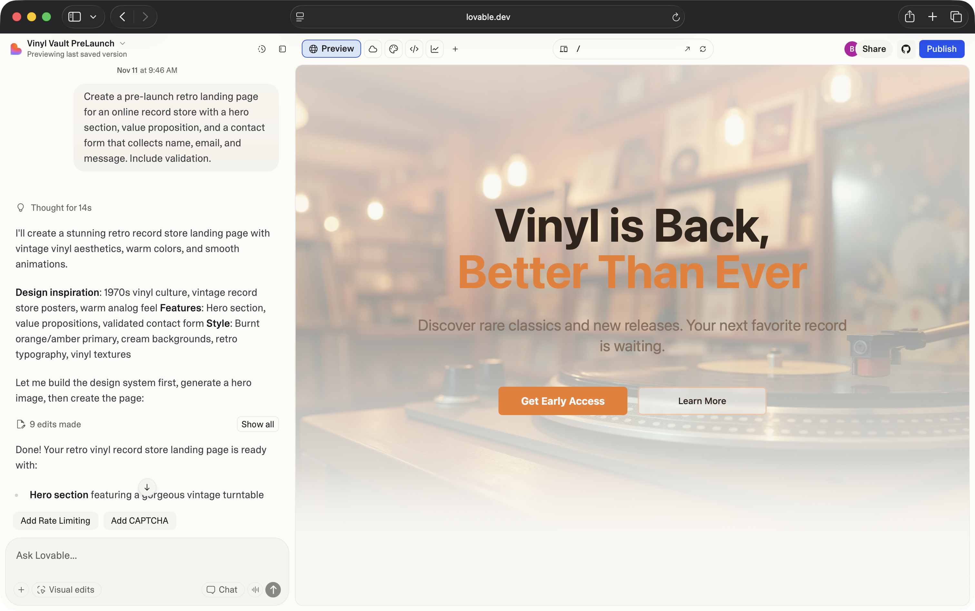Click the plus icon next to Analytics
The width and height of the screenshot is (975, 611).
point(455,49)
